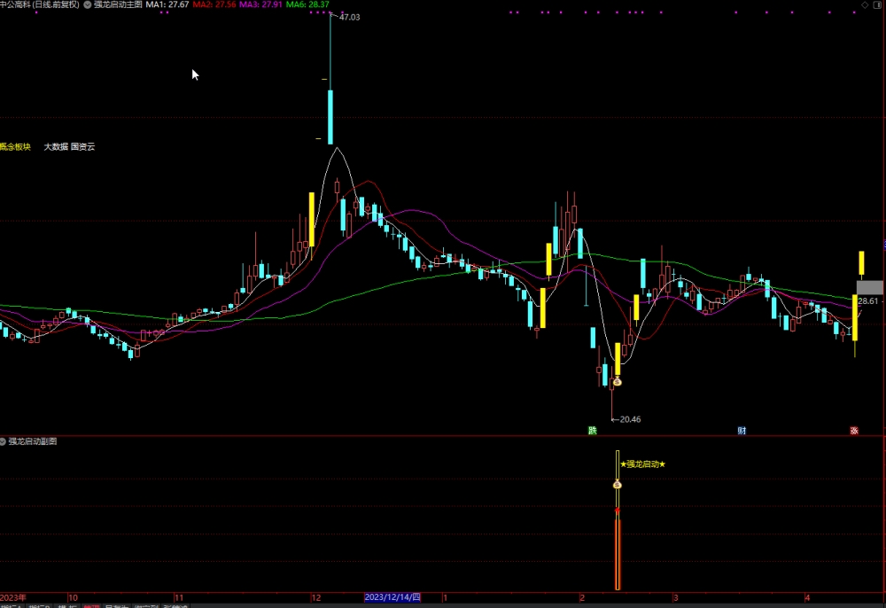Screen dimensions: 886x608
Task: Select the ★强龙启动★ signal label
Action: tap(643, 464)
